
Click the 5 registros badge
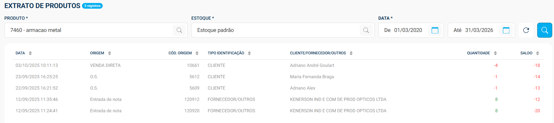(x=92, y=6)
